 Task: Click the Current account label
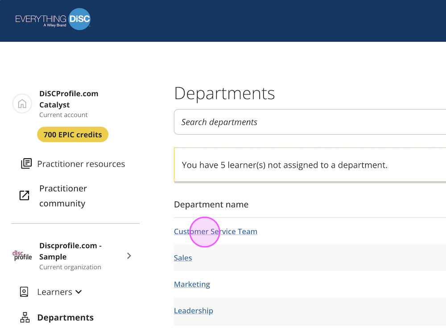[x=63, y=115]
